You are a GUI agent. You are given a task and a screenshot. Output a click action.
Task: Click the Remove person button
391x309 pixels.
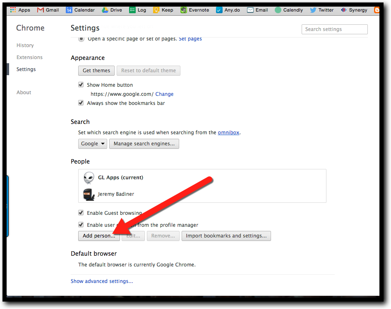163,236
